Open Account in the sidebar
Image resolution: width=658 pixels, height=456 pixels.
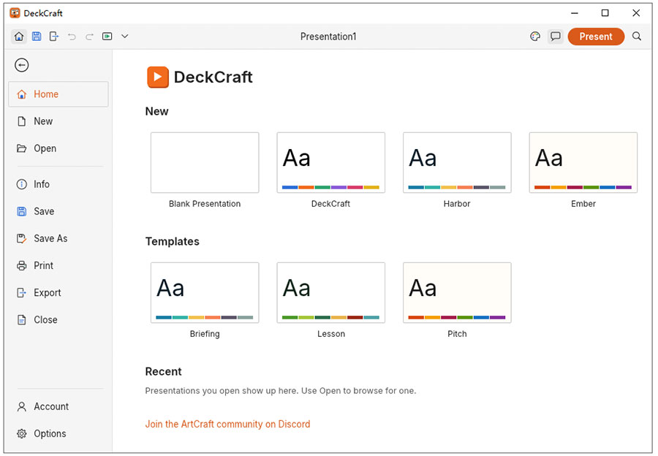coord(58,406)
